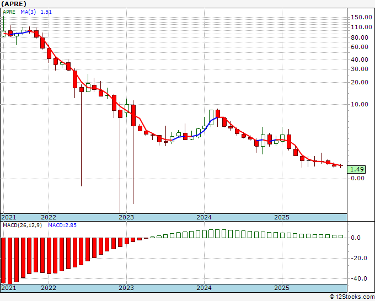Click the 2022 label on price timeline
Viewport: 375px width, 301px height.
(x=49, y=217)
